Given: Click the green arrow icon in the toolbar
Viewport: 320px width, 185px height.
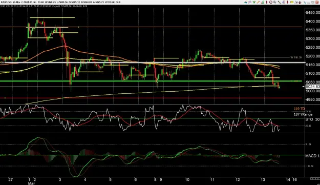Looking at the screenshot, I should (254, 2).
